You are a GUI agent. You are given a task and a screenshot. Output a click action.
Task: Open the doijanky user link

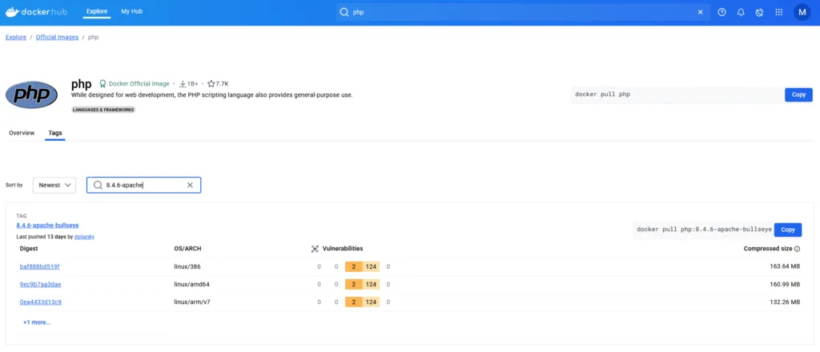(84, 237)
